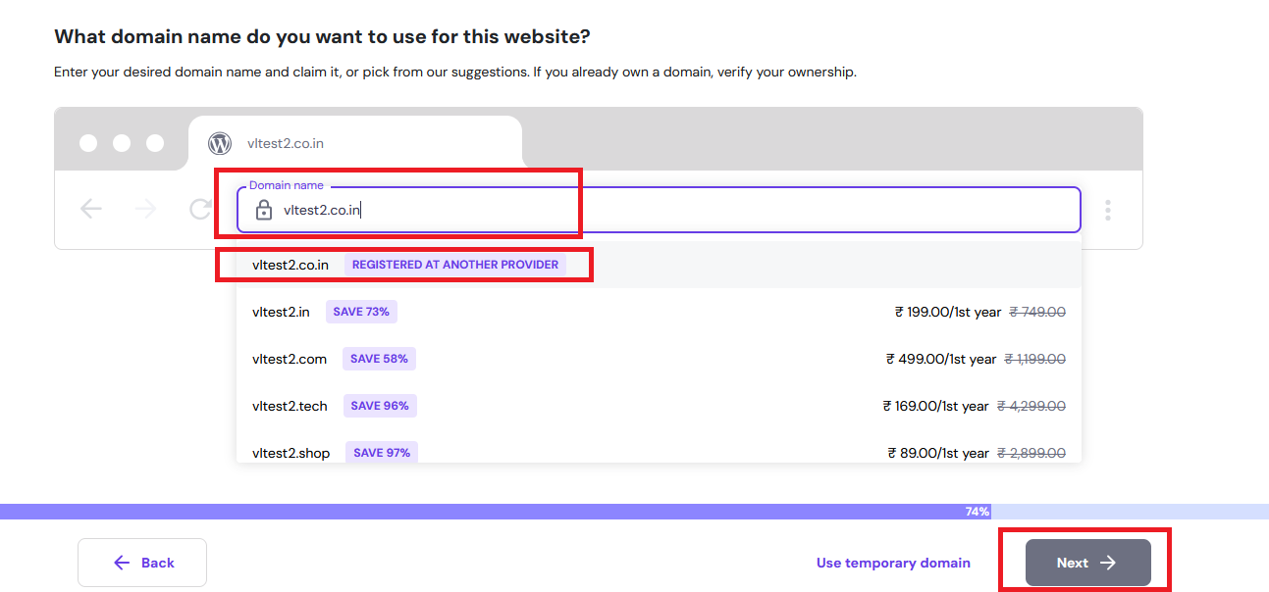Select vltest2.co.in suggestion from the list
The image size is (1269, 592).
pos(291,265)
